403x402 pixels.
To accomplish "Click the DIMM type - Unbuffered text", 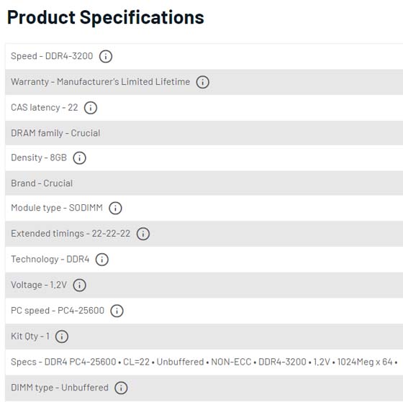I will pos(60,388).
